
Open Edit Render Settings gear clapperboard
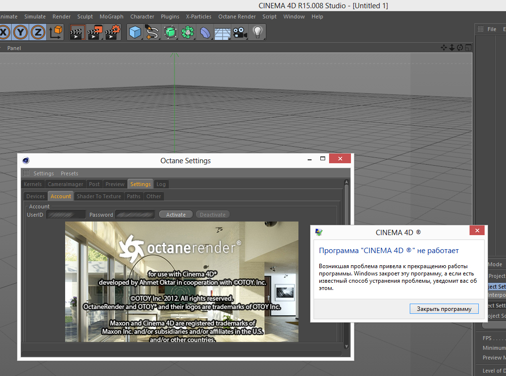pyautogui.click(x=112, y=32)
